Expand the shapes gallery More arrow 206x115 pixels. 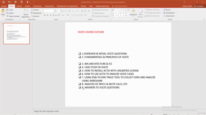pos(128,16)
